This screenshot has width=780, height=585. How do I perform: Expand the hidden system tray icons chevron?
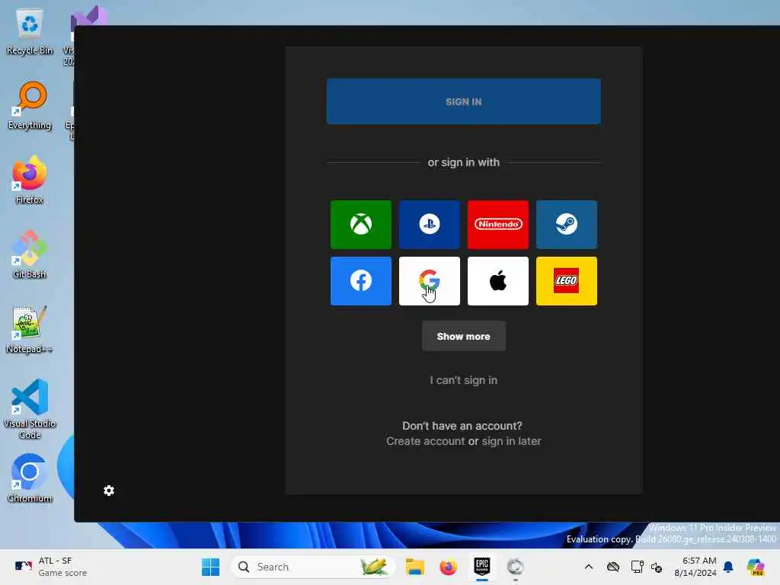tap(589, 567)
